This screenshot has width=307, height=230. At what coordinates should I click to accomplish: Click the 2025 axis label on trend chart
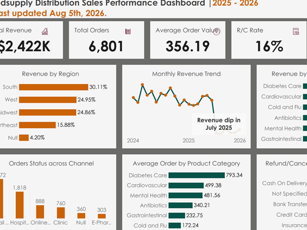188,141
